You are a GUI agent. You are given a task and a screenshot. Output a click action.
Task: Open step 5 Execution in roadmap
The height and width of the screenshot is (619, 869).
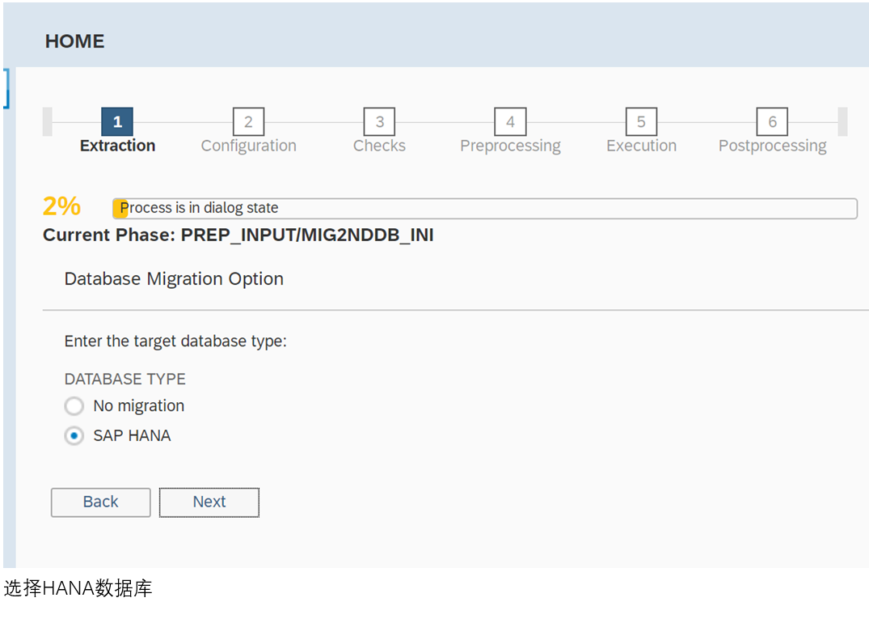[x=641, y=122]
